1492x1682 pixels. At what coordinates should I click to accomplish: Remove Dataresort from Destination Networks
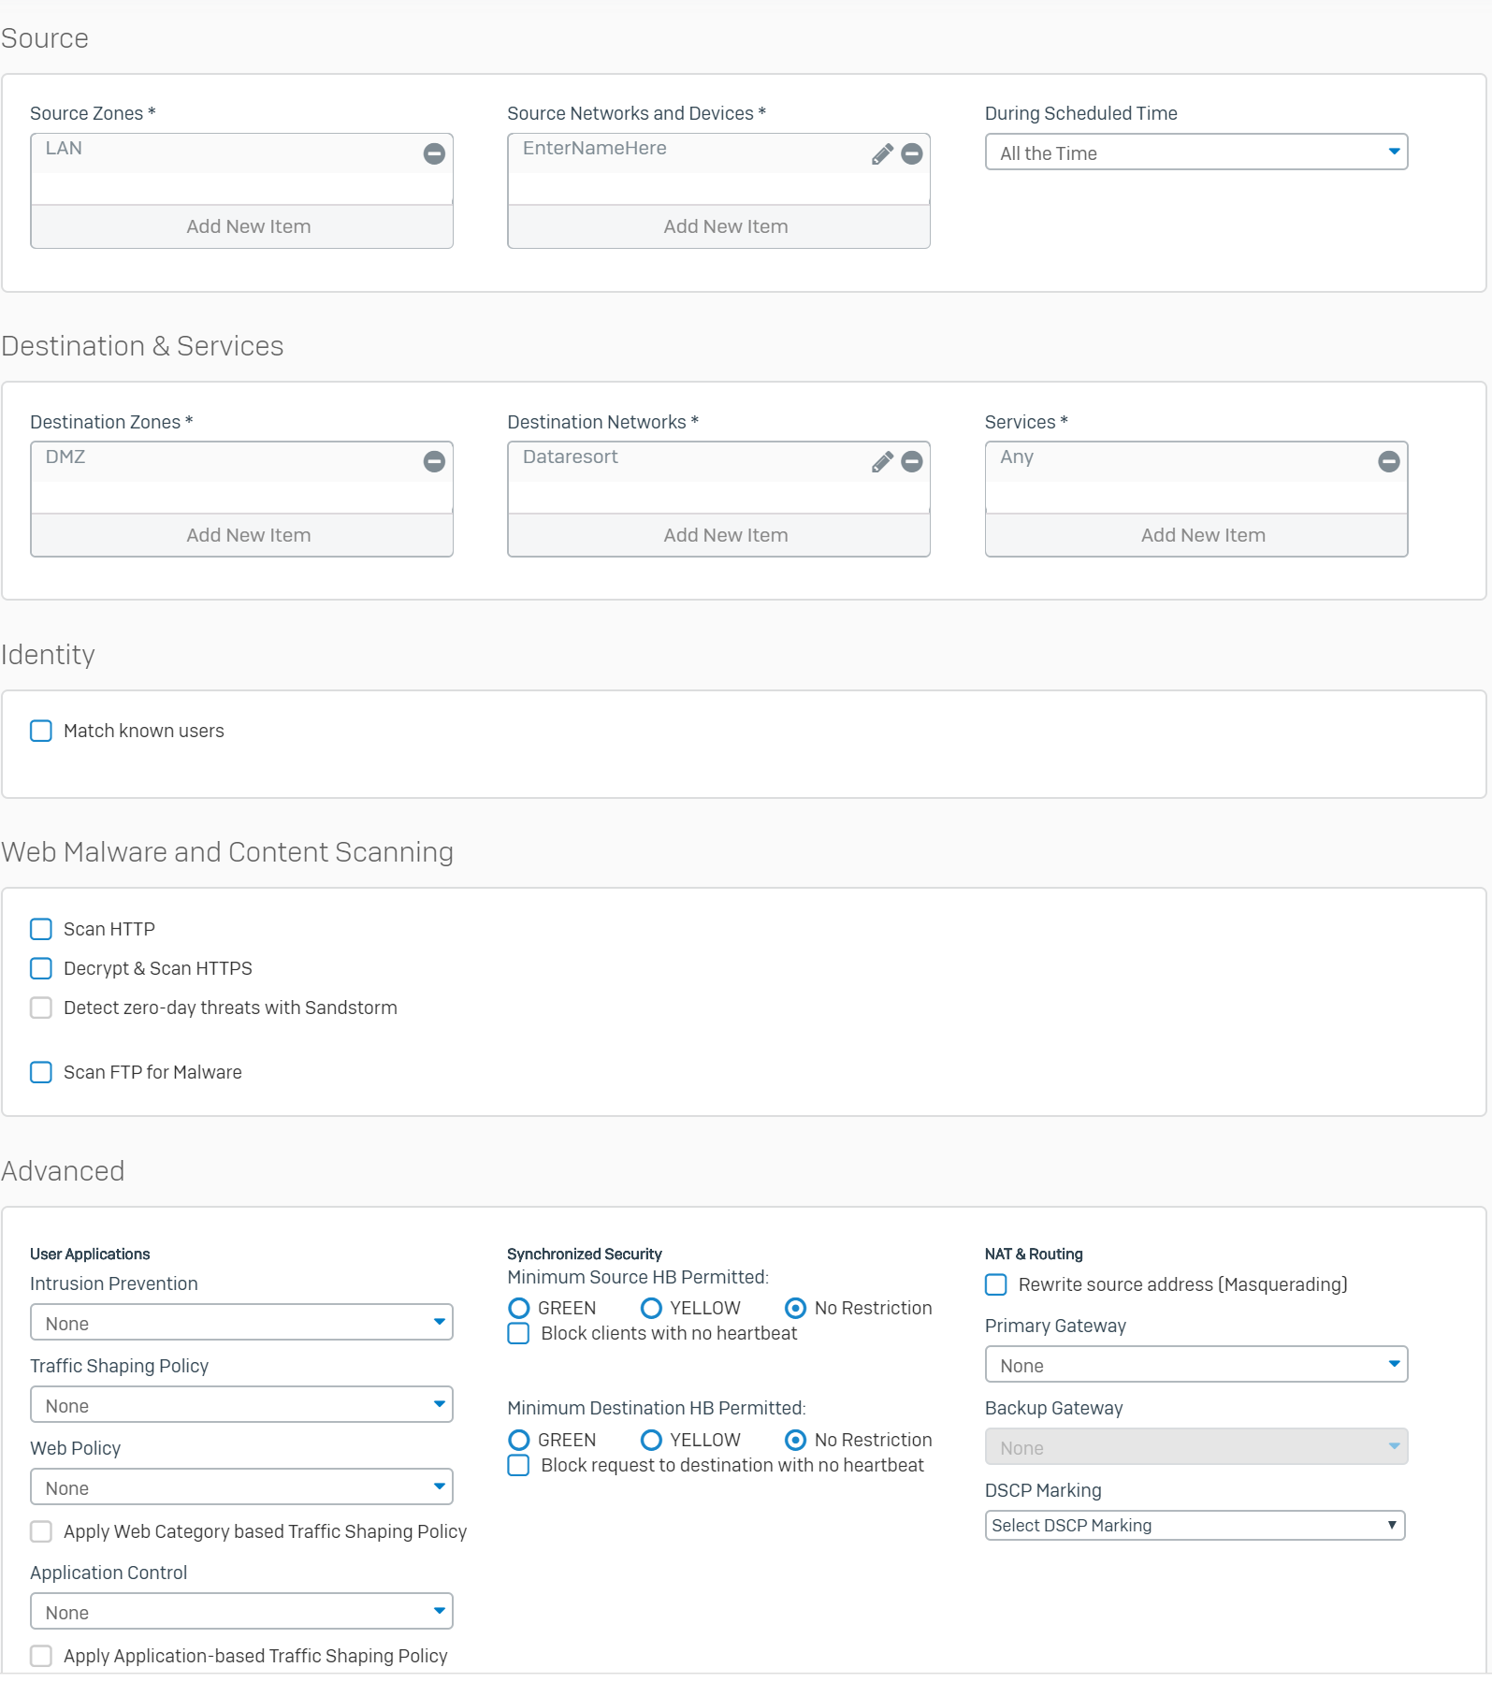coord(912,461)
